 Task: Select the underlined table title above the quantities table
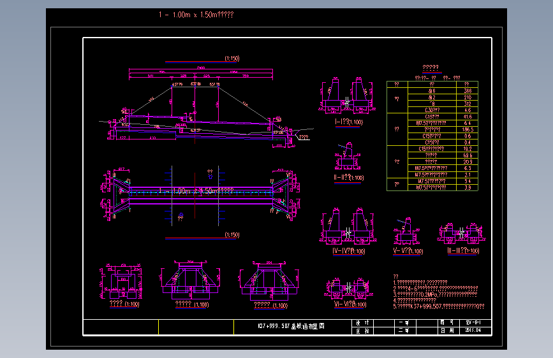click(431, 68)
